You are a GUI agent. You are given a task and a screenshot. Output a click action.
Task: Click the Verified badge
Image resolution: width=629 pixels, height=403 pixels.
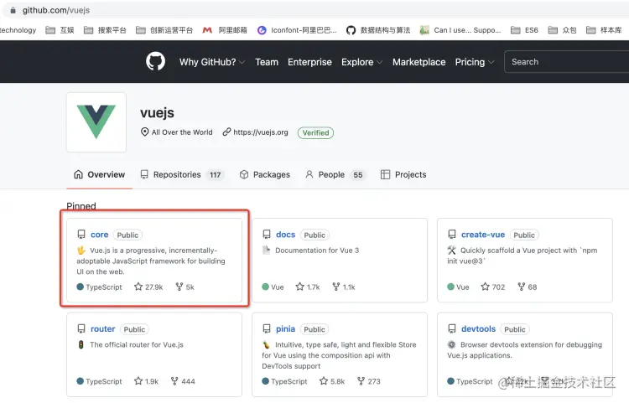(x=315, y=132)
